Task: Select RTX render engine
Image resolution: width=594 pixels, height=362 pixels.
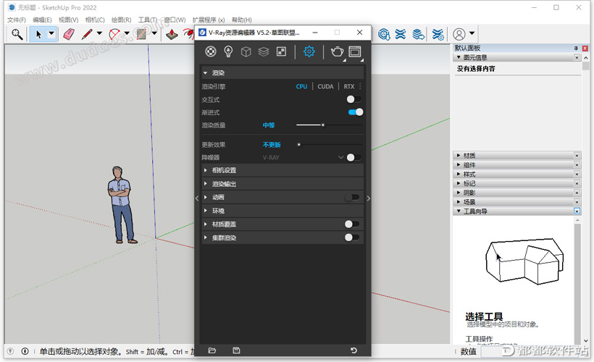Action: (x=349, y=87)
